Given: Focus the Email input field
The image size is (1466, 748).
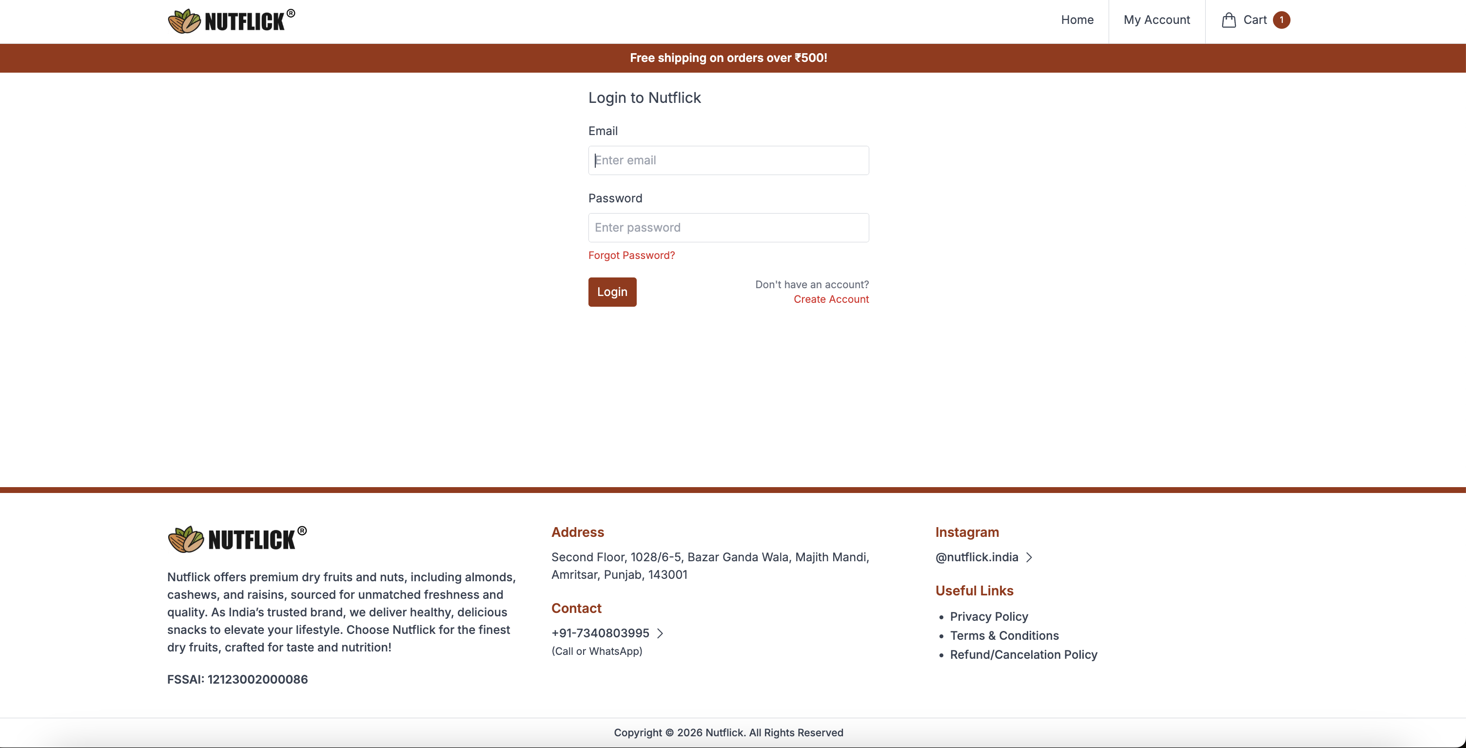Looking at the screenshot, I should point(728,160).
